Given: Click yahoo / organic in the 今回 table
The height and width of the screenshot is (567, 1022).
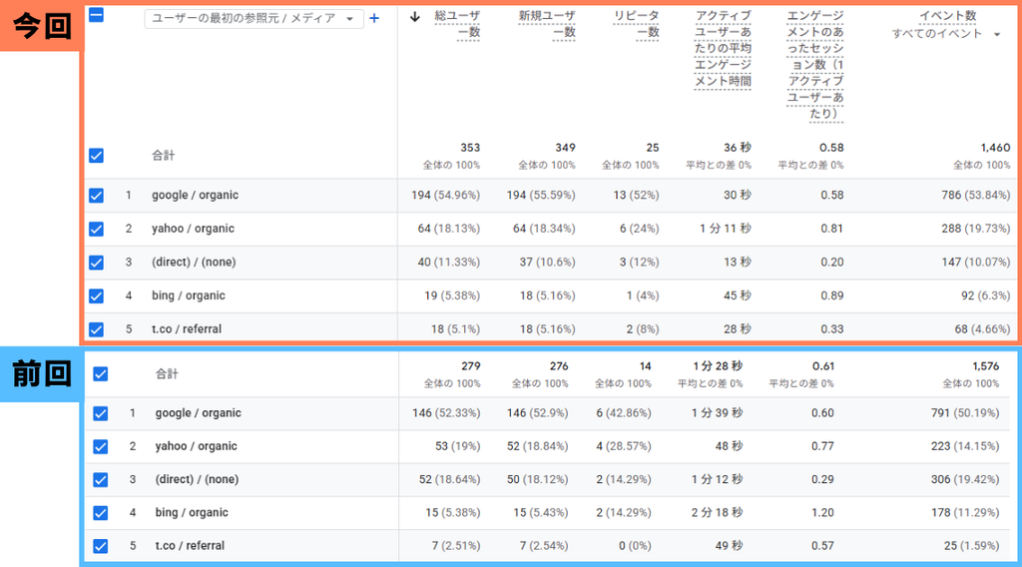Looking at the screenshot, I should pyautogui.click(x=193, y=229).
